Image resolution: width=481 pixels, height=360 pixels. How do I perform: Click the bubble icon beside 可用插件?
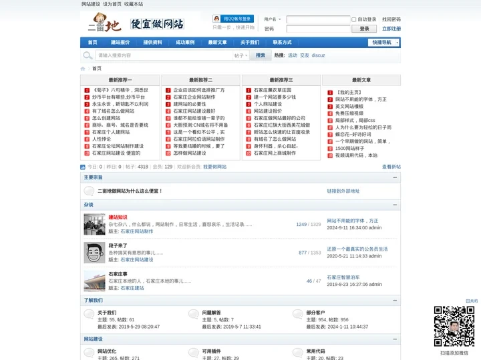[x=194, y=353]
